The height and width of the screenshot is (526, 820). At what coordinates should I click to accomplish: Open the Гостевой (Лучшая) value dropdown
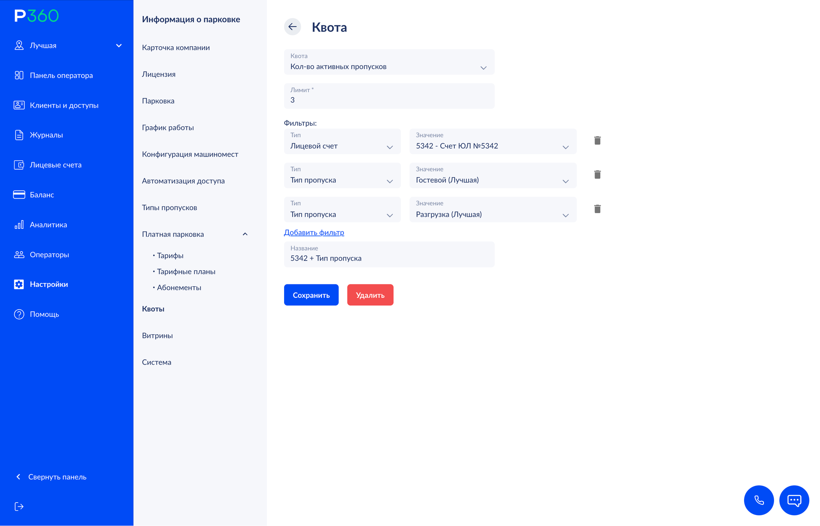pyautogui.click(x=493, y=175)
